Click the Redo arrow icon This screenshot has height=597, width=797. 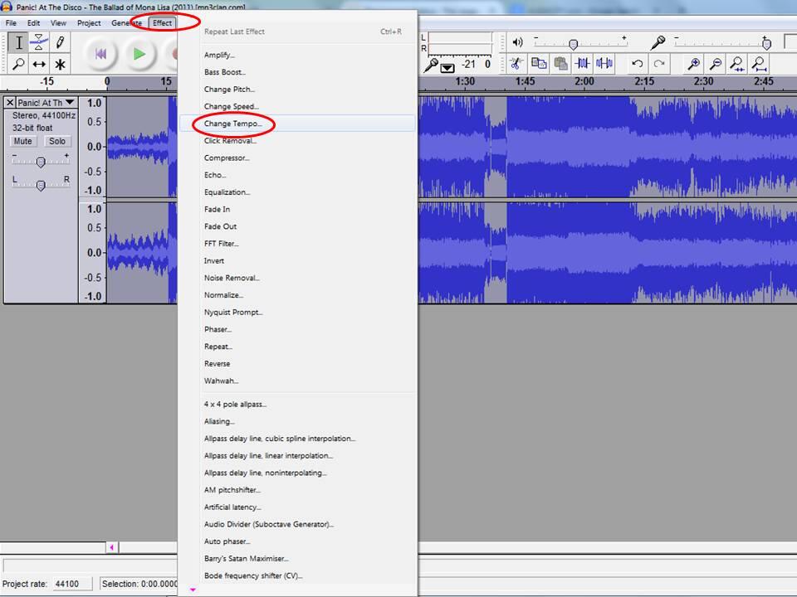pyautogui.click(x=658, y=64)
